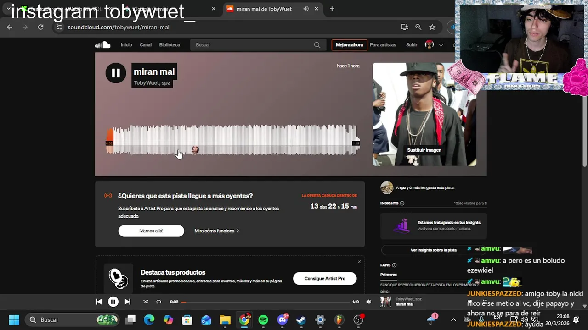Mute the tab via its speaker icon

tap(306, 9)
